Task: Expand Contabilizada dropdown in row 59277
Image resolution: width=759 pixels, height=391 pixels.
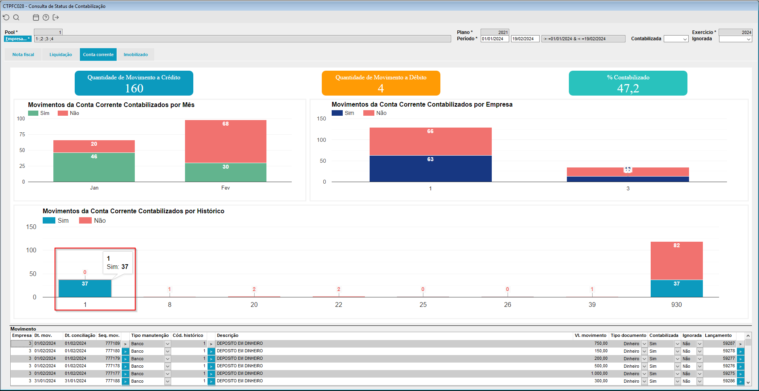Action: click(678, 359)
